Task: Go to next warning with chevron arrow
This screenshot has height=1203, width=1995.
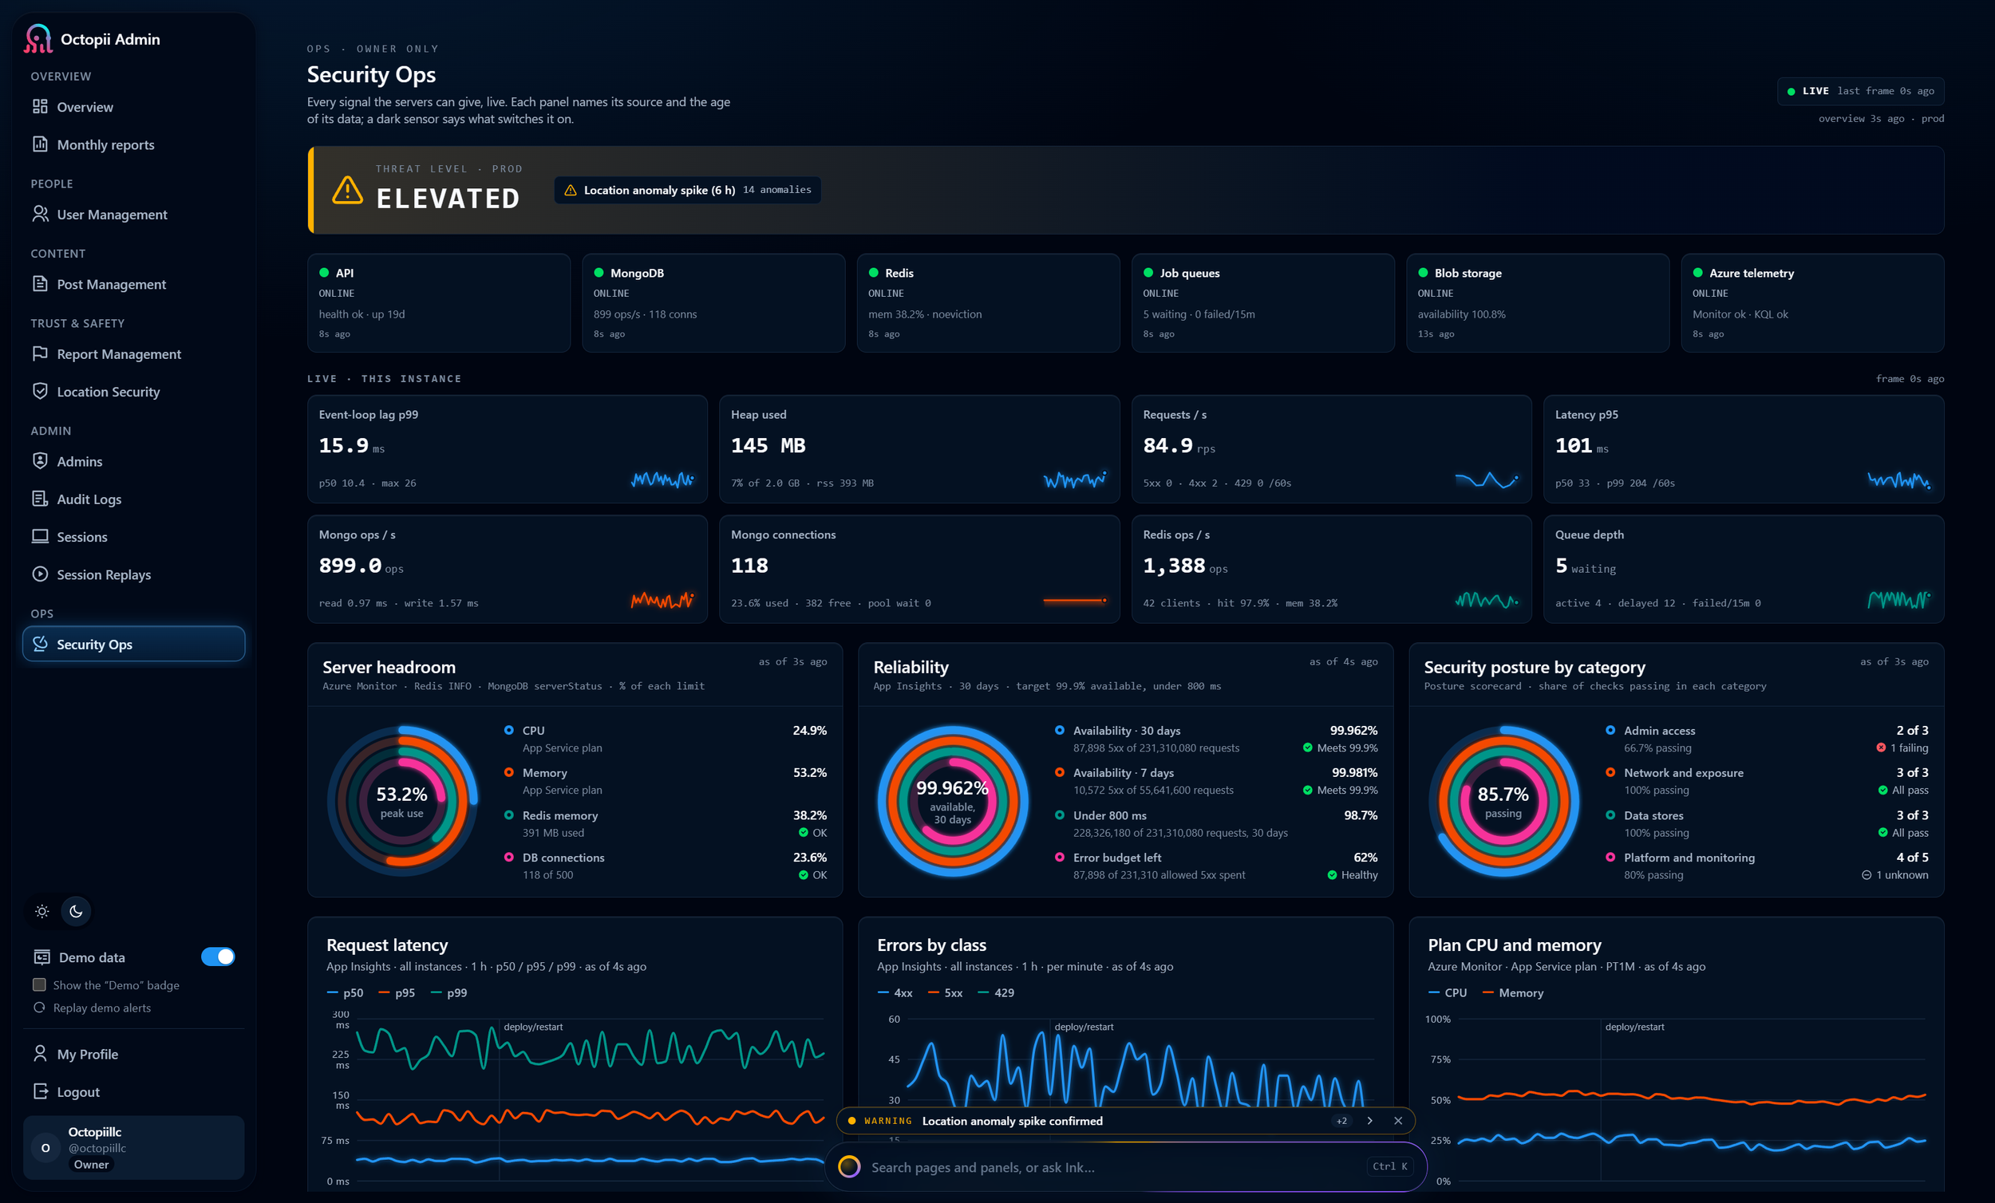Action: coord(1370,1122)
